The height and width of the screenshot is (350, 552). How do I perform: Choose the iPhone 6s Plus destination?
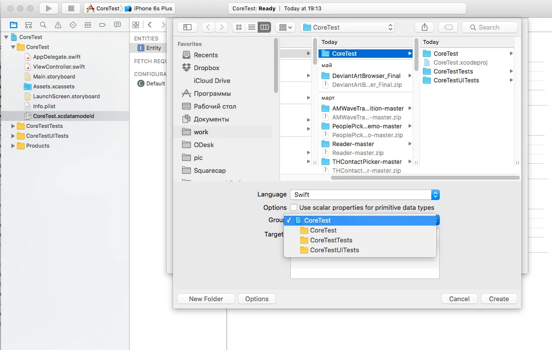(149, 8)
